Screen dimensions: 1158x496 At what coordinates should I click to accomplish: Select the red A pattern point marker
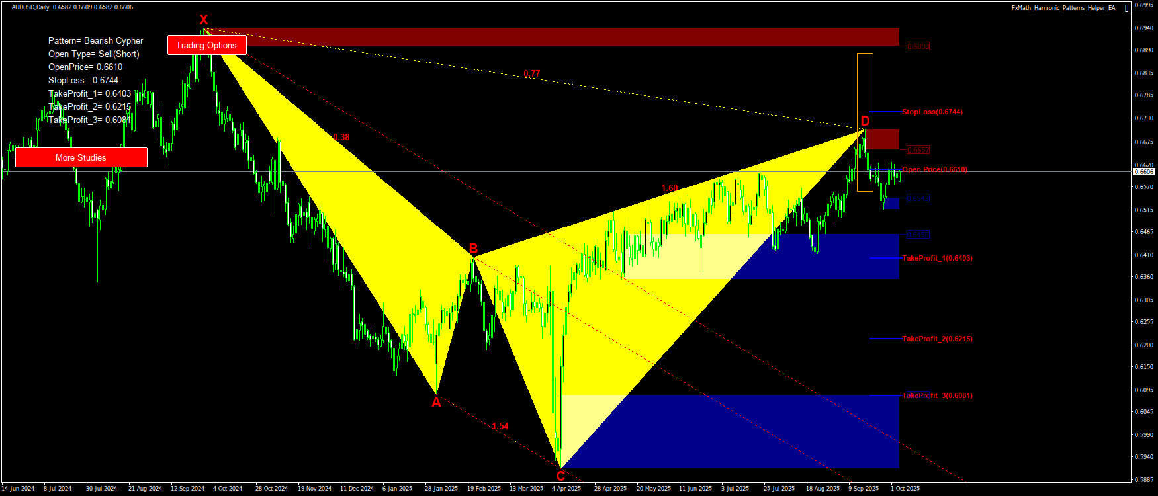click(436, 402)
